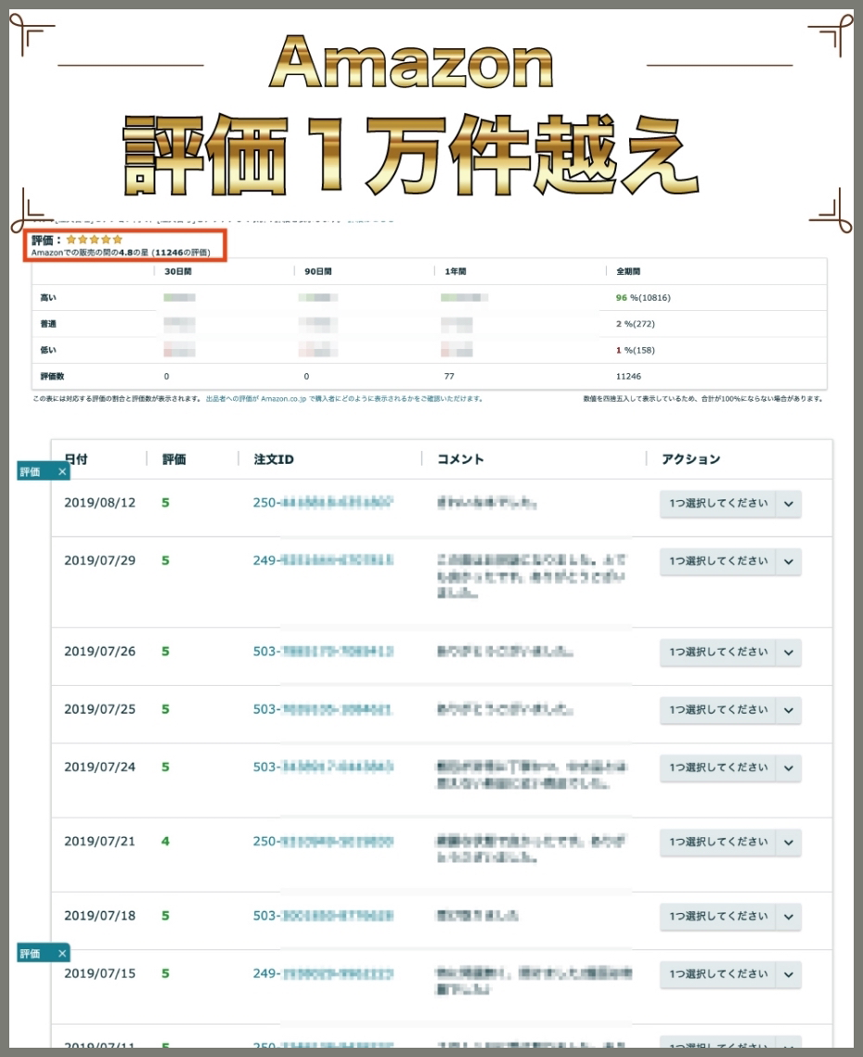863x1057 pixels.
Task: Click the 低い row label
Action: click(48, 350)
